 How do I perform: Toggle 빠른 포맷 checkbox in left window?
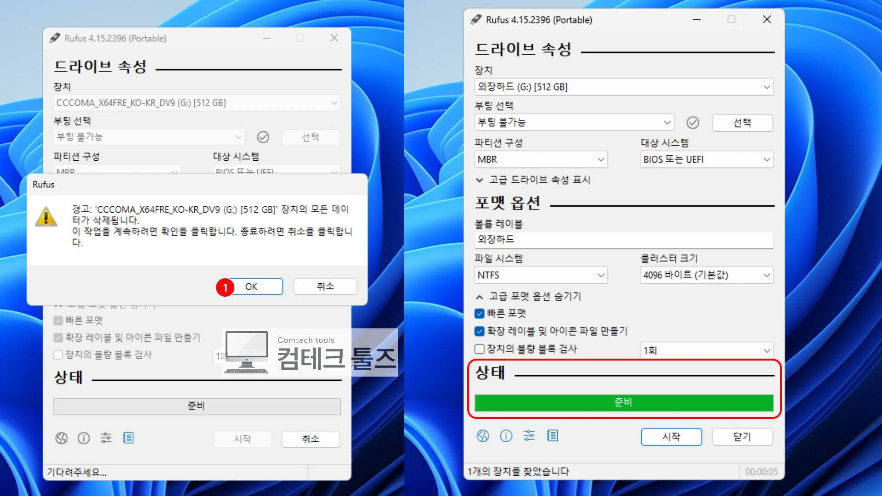pyautogui.click(x=58, y=321)
